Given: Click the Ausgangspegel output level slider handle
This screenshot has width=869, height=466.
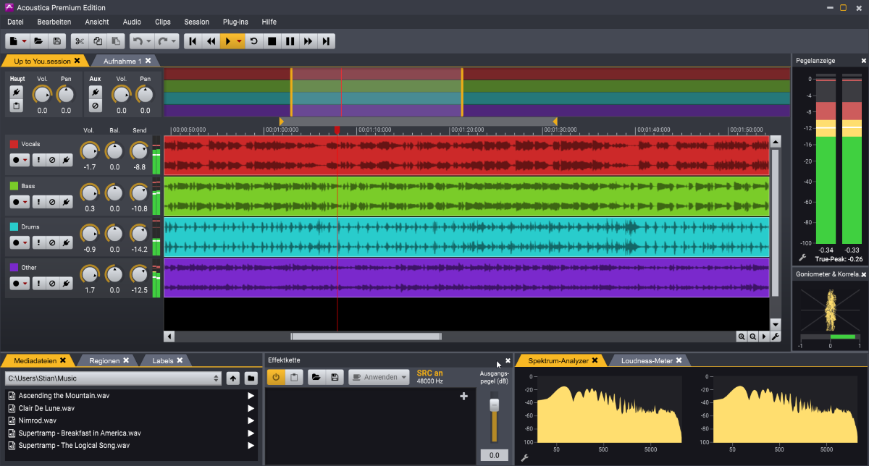Looking at the screenshot, I should pos(495,405).
